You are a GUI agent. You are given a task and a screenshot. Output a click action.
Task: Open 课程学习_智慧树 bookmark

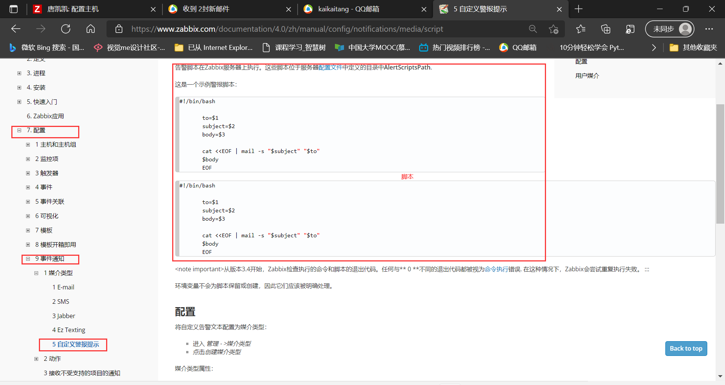[x=294, y=48]
